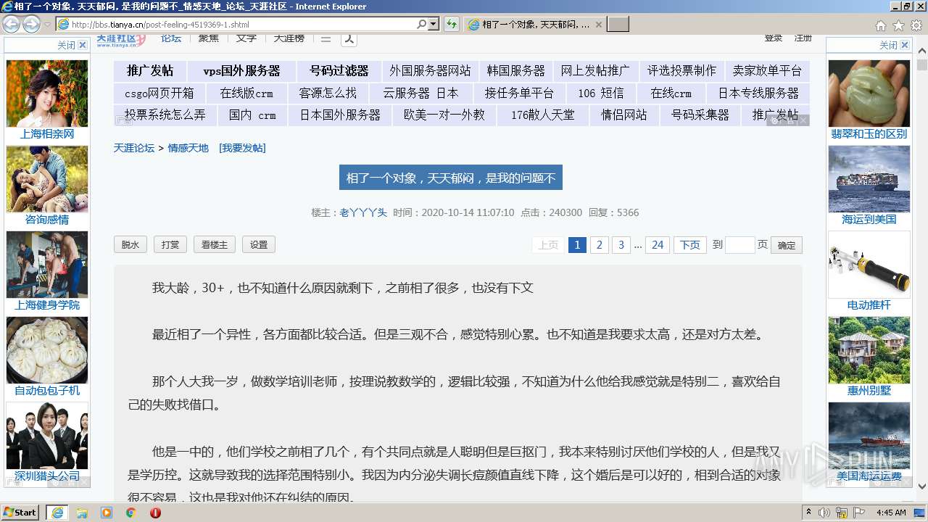The image size is (928, 522).
Task: Click the 下页 next page button
Action: click(690, 245)
